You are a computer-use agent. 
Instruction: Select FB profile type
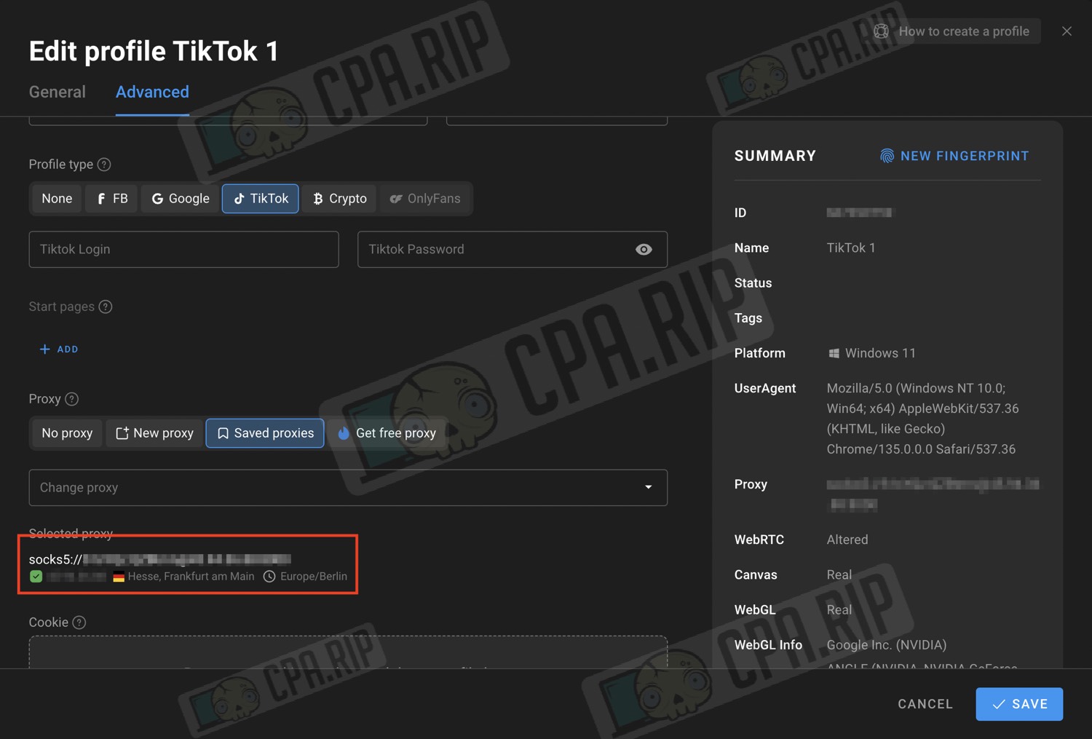(111, 199)
